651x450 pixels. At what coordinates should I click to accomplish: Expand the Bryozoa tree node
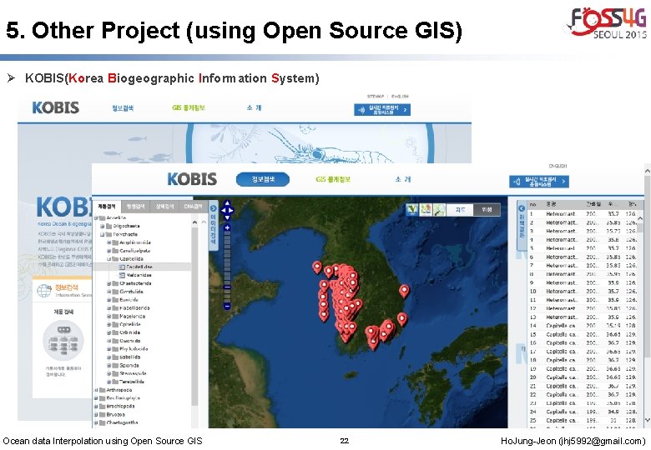(96, 414)
